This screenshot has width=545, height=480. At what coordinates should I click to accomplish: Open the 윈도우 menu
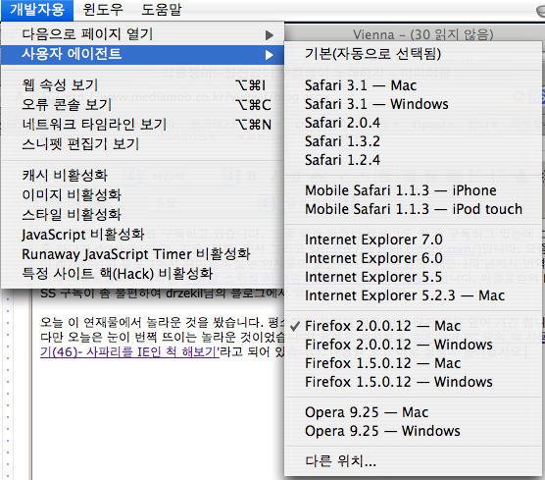coord(103,10)
